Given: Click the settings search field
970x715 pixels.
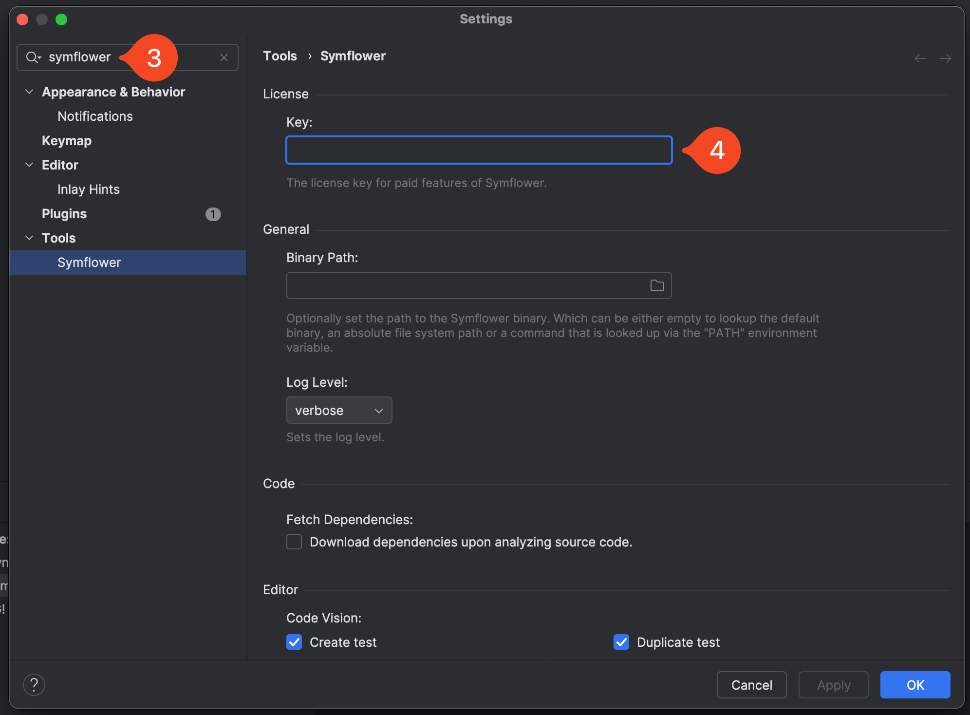Looking at the screenshot, I should [128, 57].
